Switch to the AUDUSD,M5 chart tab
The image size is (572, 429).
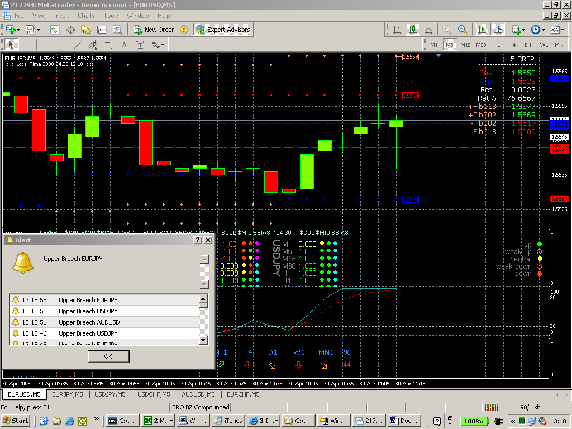click(x=198, y=395)
